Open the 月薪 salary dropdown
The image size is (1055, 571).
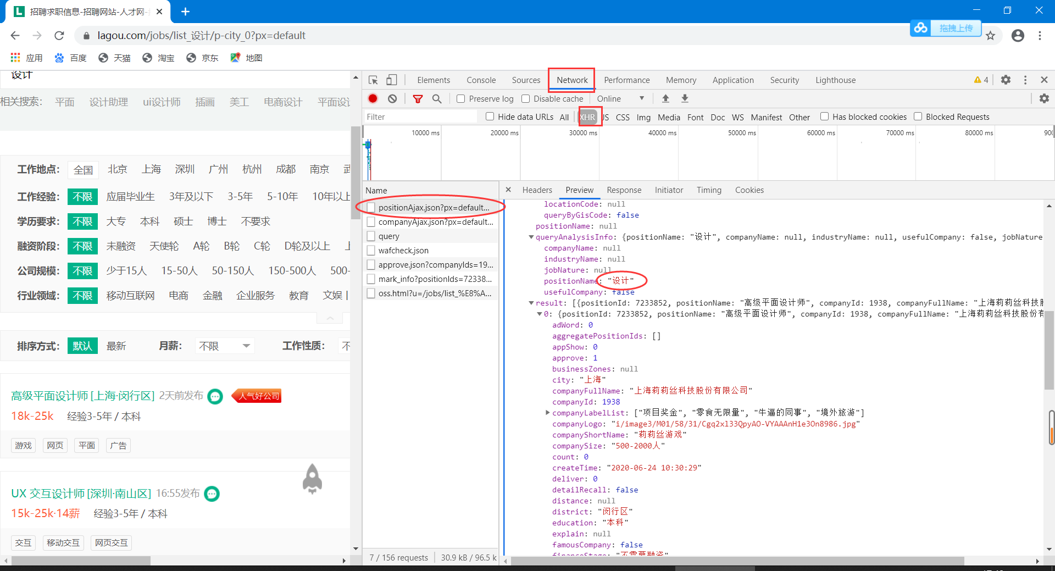click(x=224, y=346)
